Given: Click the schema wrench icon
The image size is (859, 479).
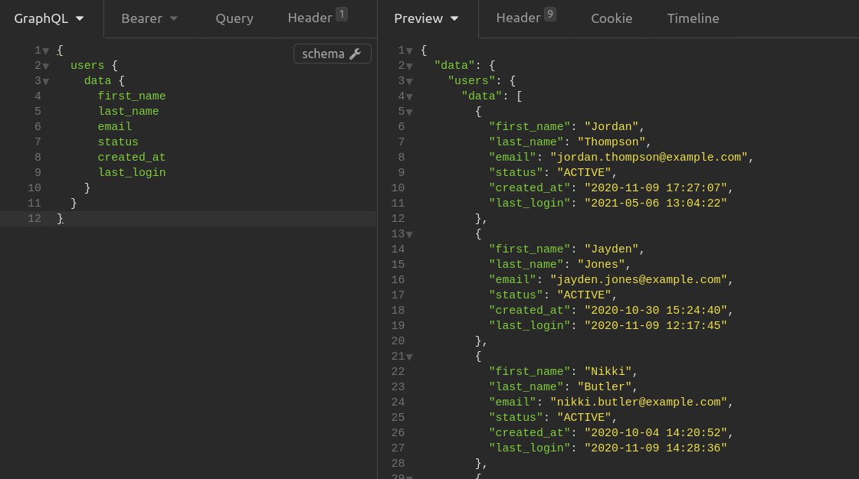Looking at the screenshot, I should point(355,54).
